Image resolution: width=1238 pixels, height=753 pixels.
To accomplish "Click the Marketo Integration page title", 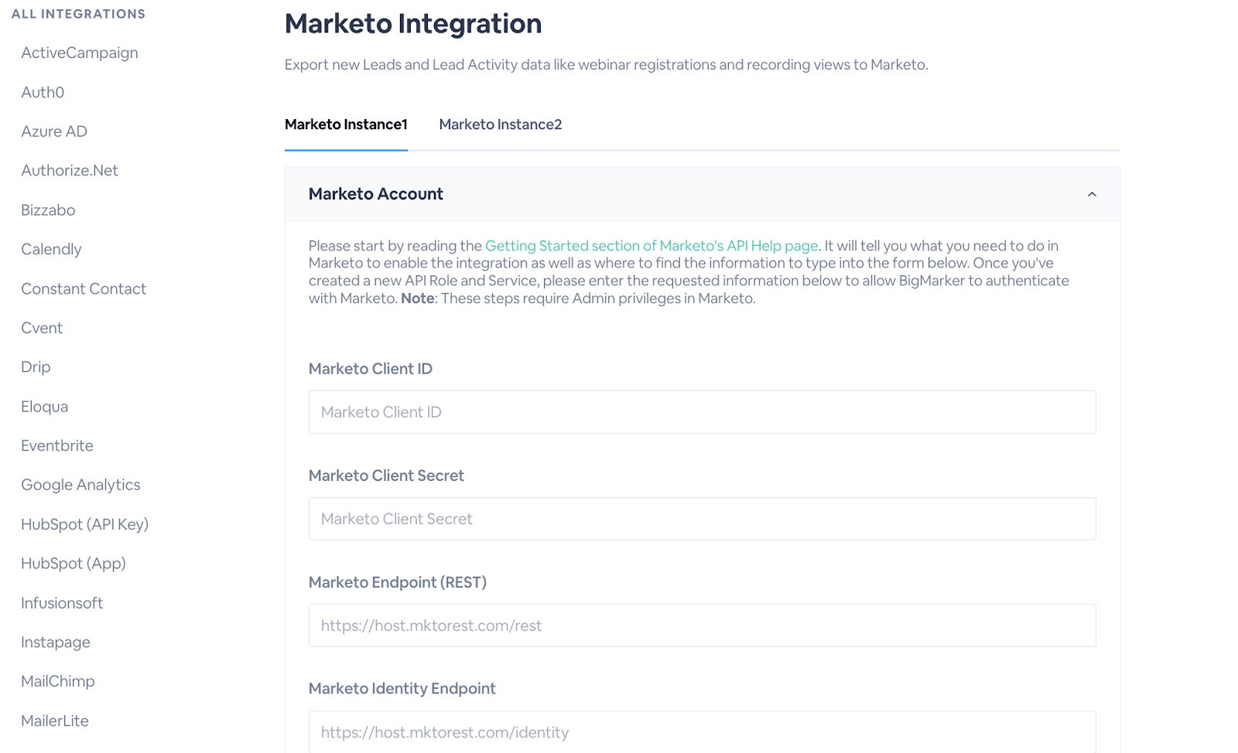I will [413, 23].
